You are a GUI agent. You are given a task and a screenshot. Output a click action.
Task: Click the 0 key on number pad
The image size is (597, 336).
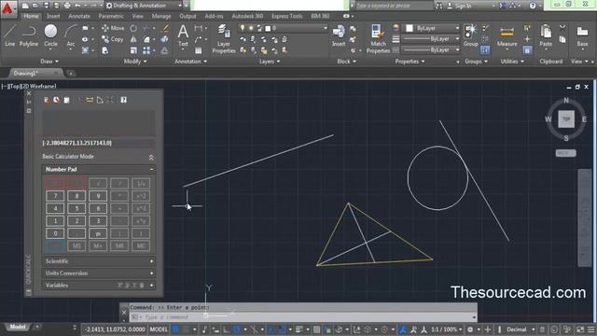(55, 233)
